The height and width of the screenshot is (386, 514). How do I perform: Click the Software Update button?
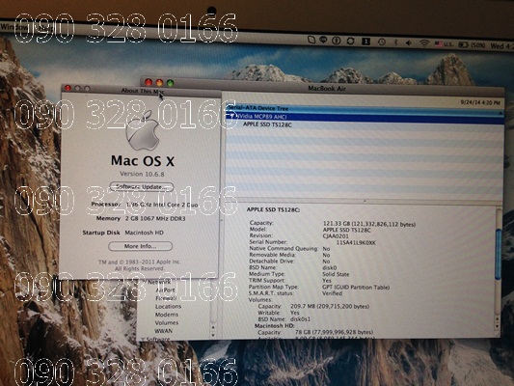click(142, 187)
